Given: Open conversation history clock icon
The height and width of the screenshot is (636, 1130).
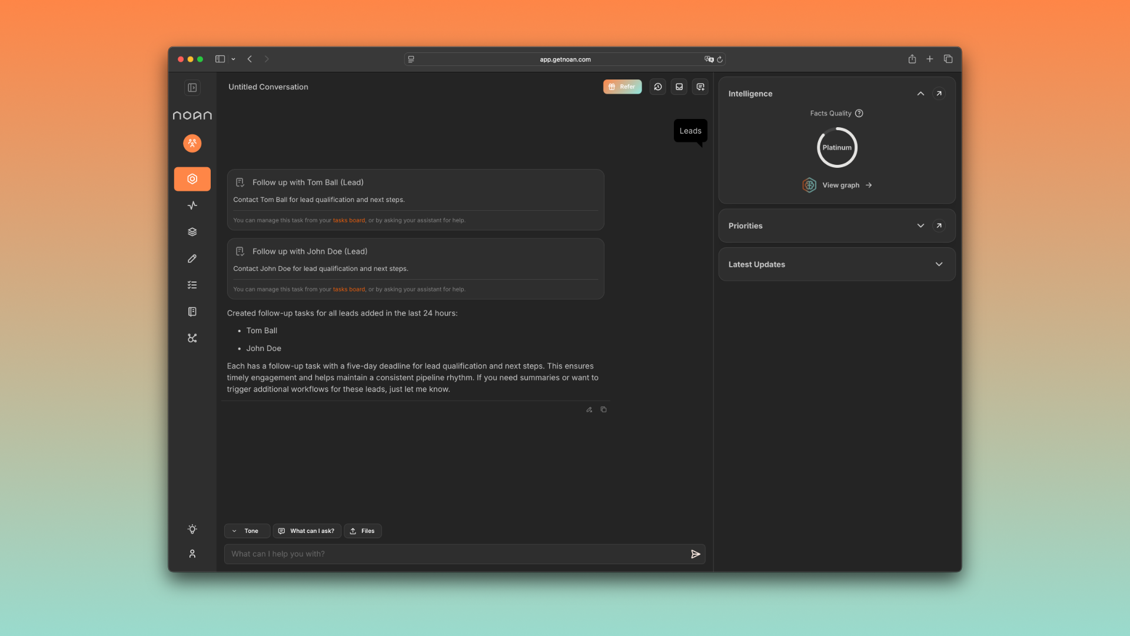Looking at the screenshot, I should 657,87.
